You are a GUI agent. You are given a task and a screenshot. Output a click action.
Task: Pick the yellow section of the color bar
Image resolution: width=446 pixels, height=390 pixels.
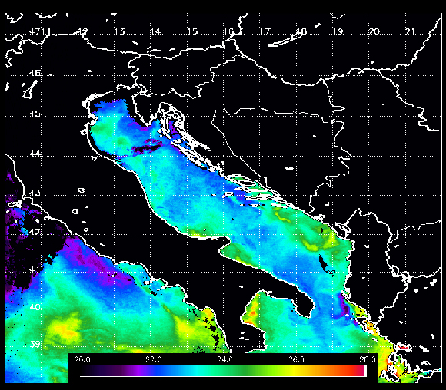click(x=296, y=370)
